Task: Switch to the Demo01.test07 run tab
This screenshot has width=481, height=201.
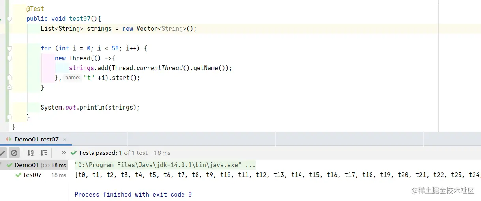Action: [x=36, y=140]
